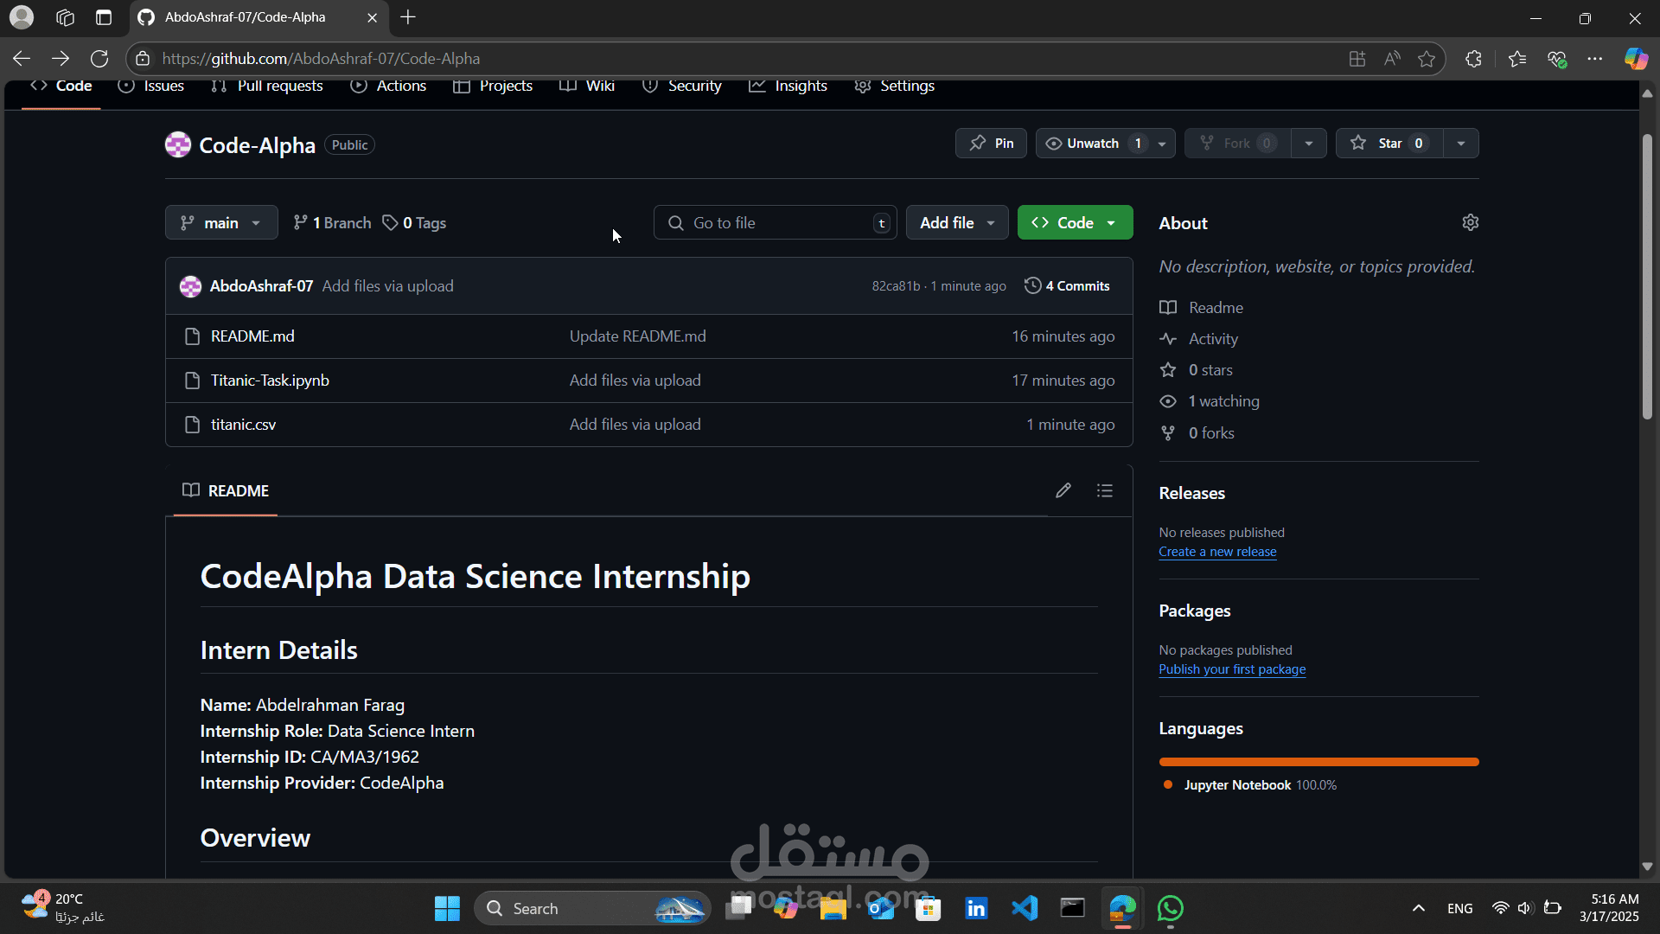The image size is (1660, 934).
Task: Click the Browser essentials heart icon
Action: tap(1557, 59)
